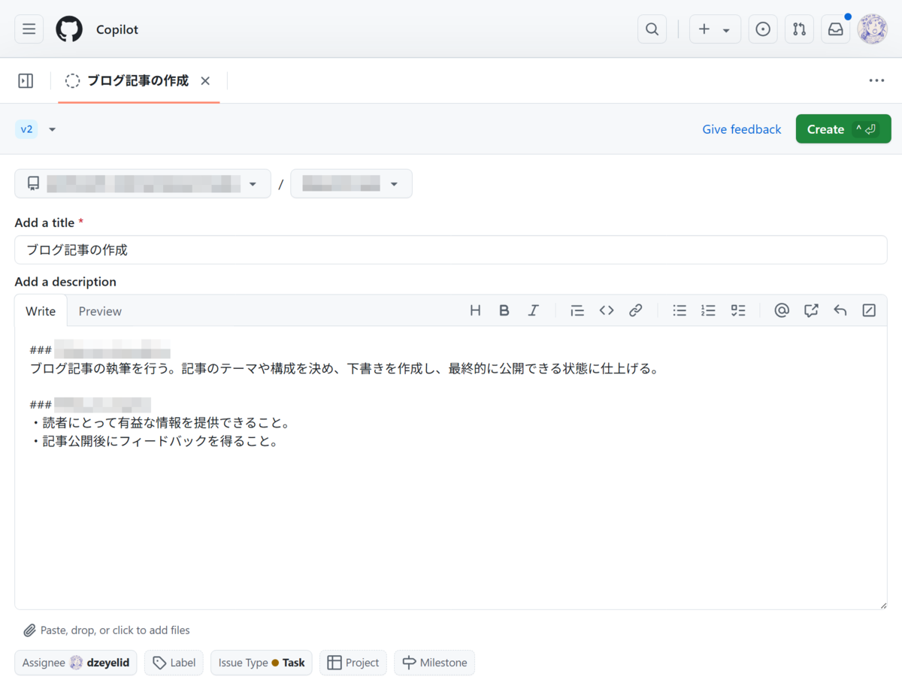Open the search icon in header

[x=652, y=29]
